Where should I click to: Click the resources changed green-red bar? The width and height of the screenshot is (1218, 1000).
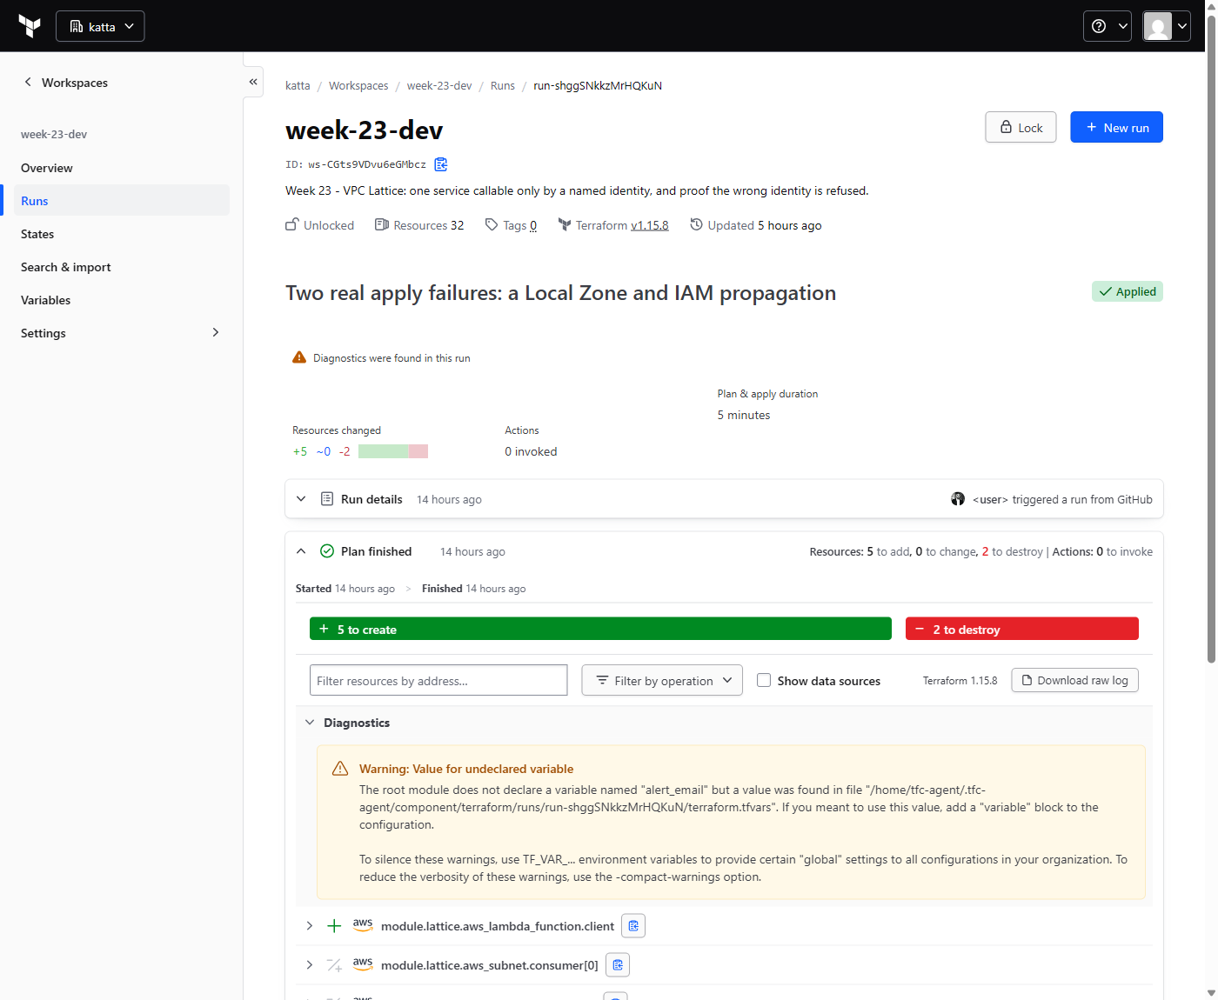click(393, 451)
